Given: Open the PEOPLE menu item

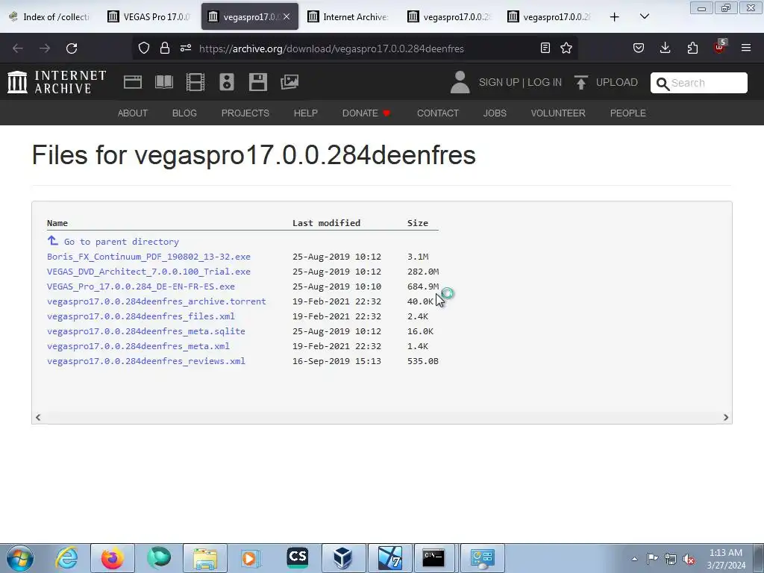Looking at the screenshot, I should (627, 113).
